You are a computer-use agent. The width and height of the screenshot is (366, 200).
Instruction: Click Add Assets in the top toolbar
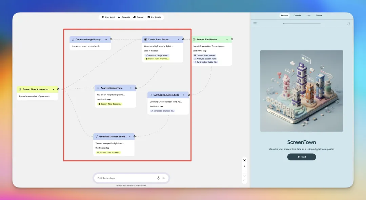(154, 17)
